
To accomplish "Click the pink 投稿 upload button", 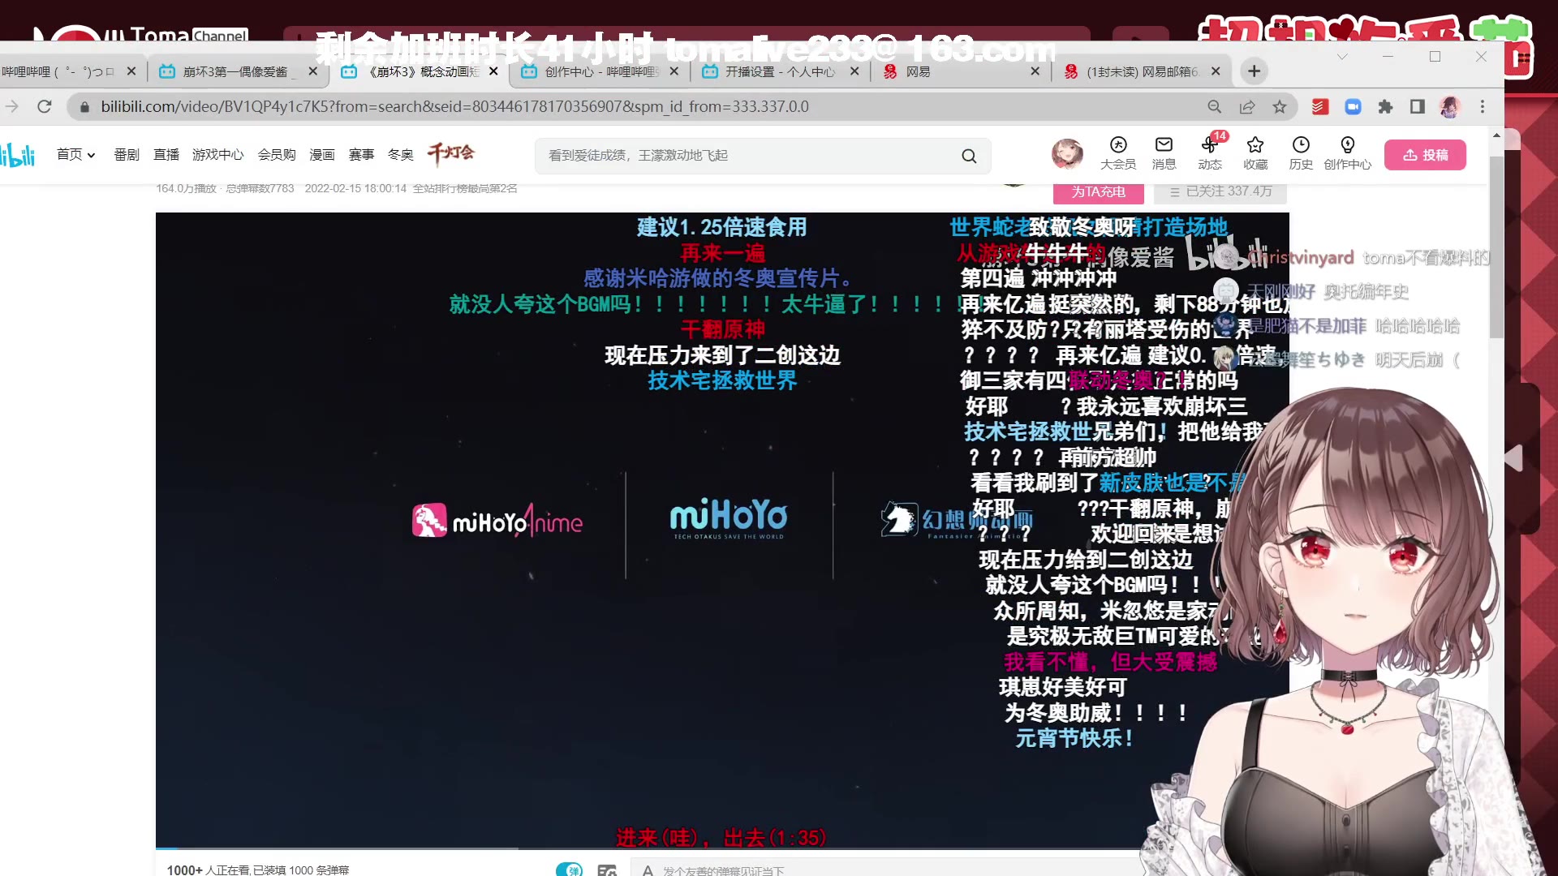I will point(1425,155).
